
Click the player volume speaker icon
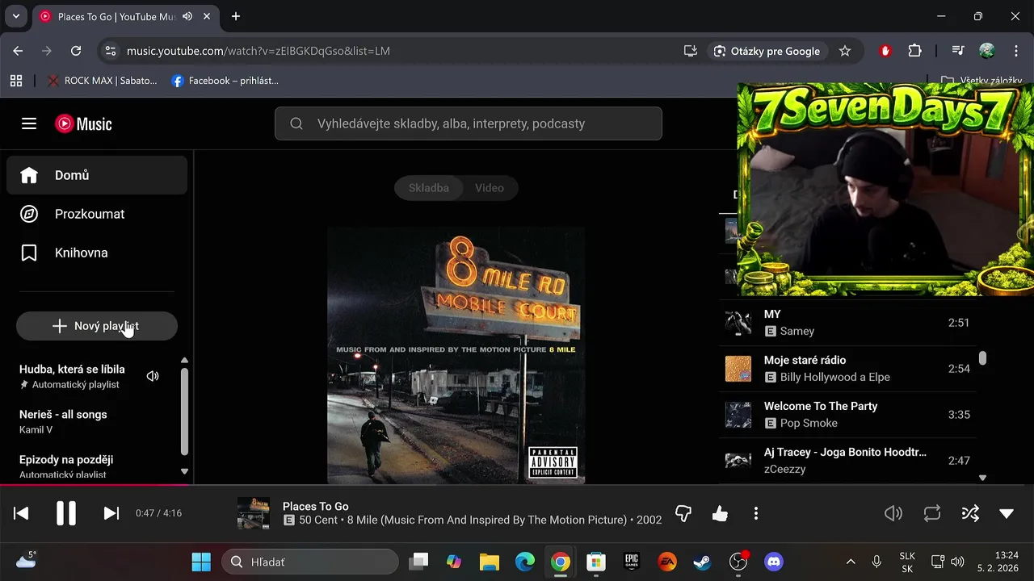(893, 513)
